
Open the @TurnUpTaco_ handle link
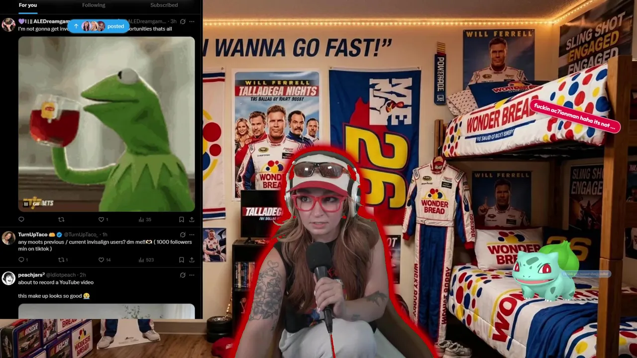tap(81, 235)
